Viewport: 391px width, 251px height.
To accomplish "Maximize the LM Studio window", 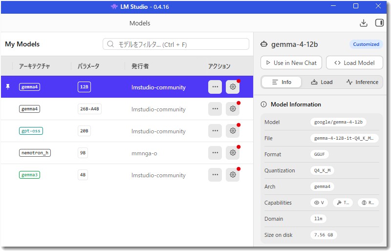I will coord(356,6).
